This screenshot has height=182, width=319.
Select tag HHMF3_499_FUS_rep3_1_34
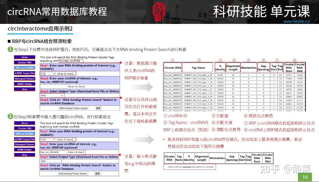click(198, 107)
